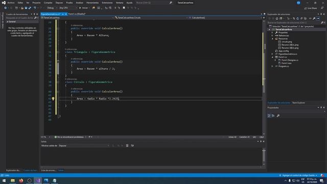Collapse the Resources folder
The image size is (327, 184).
click(272, 39)
